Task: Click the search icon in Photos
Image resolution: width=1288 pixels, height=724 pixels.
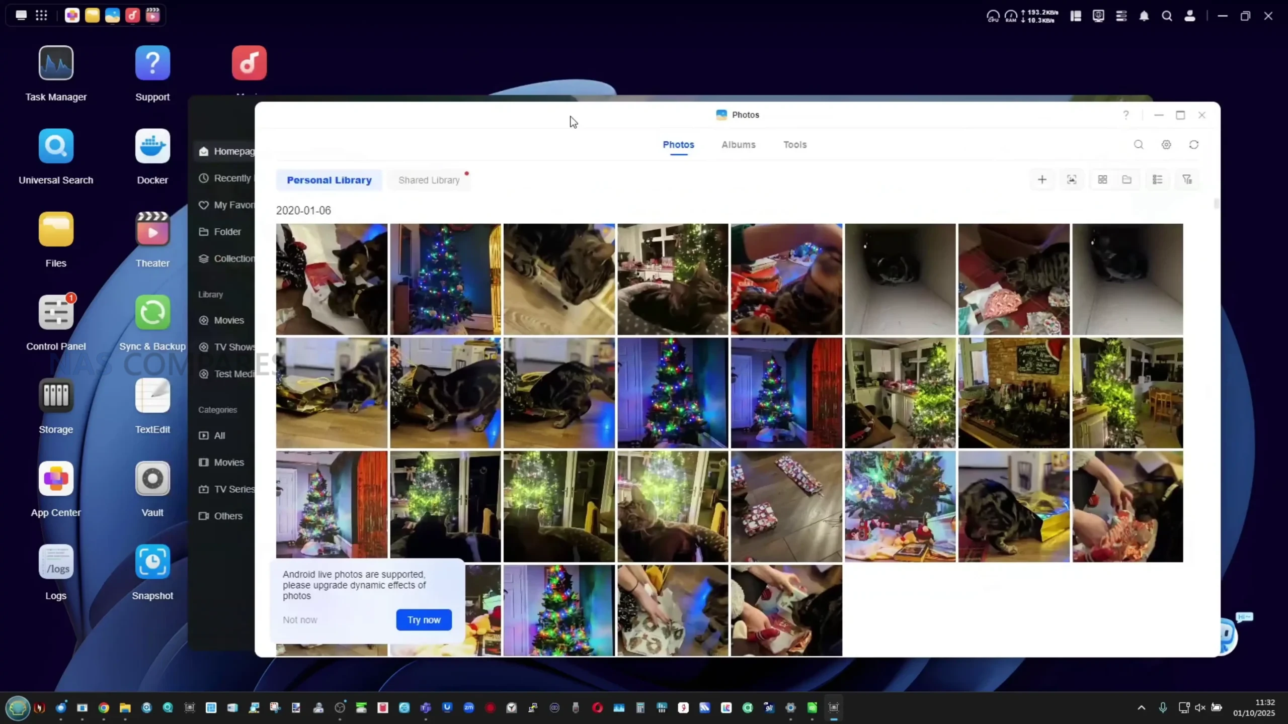Action: (1139, 145)
